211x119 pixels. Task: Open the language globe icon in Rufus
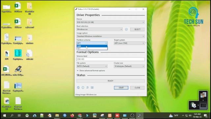(x=78, y=88)
